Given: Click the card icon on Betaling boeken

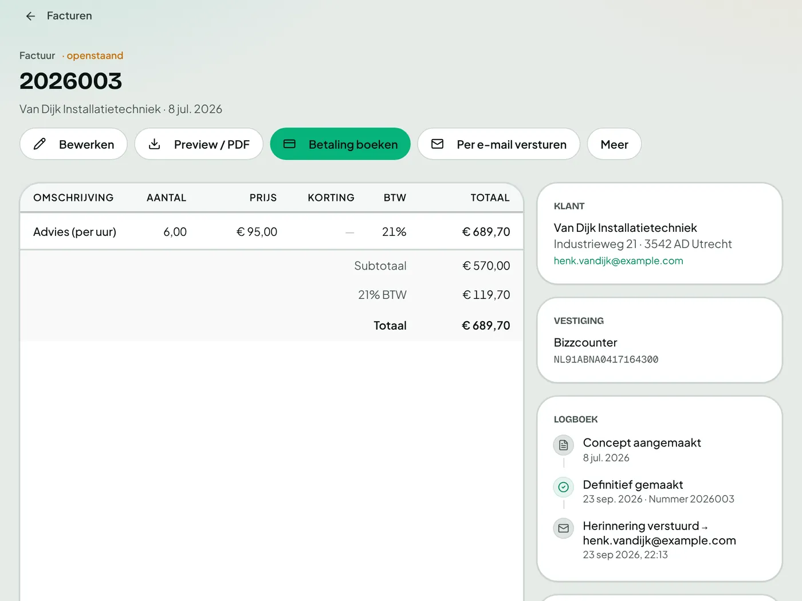Looking at the screenshot, I should pos(289,144).
